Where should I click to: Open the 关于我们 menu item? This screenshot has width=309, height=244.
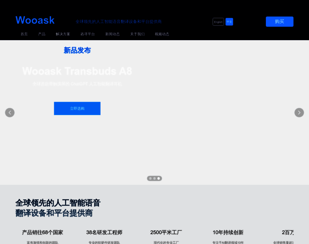click(x=137, y=34)
